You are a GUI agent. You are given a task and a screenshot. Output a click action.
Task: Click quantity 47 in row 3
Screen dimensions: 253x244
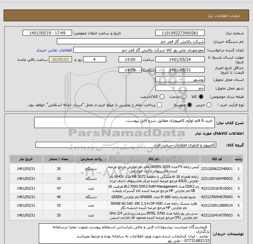click(58, 188)
